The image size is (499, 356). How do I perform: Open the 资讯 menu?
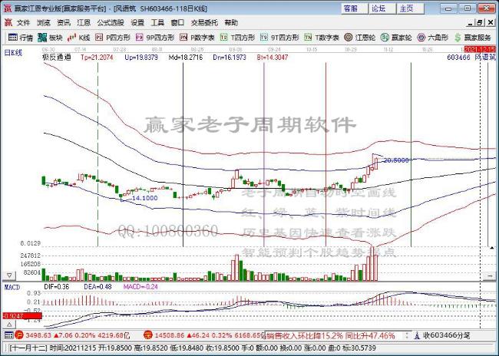click(x=63, y=22)
